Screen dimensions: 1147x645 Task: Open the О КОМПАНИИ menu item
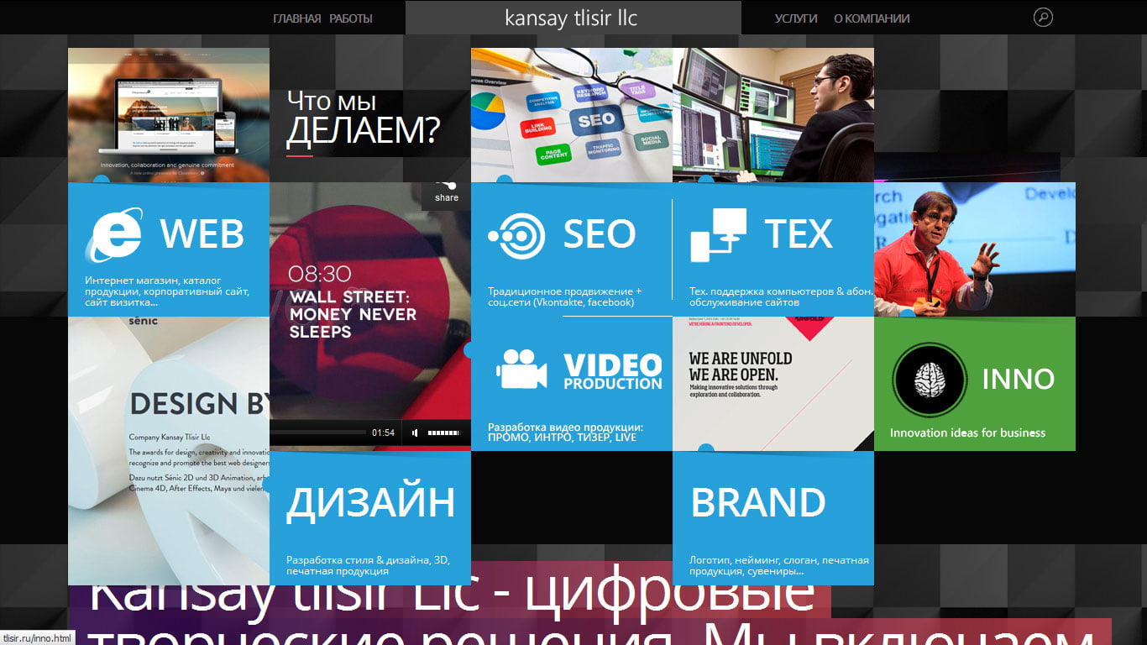point(872,18)
